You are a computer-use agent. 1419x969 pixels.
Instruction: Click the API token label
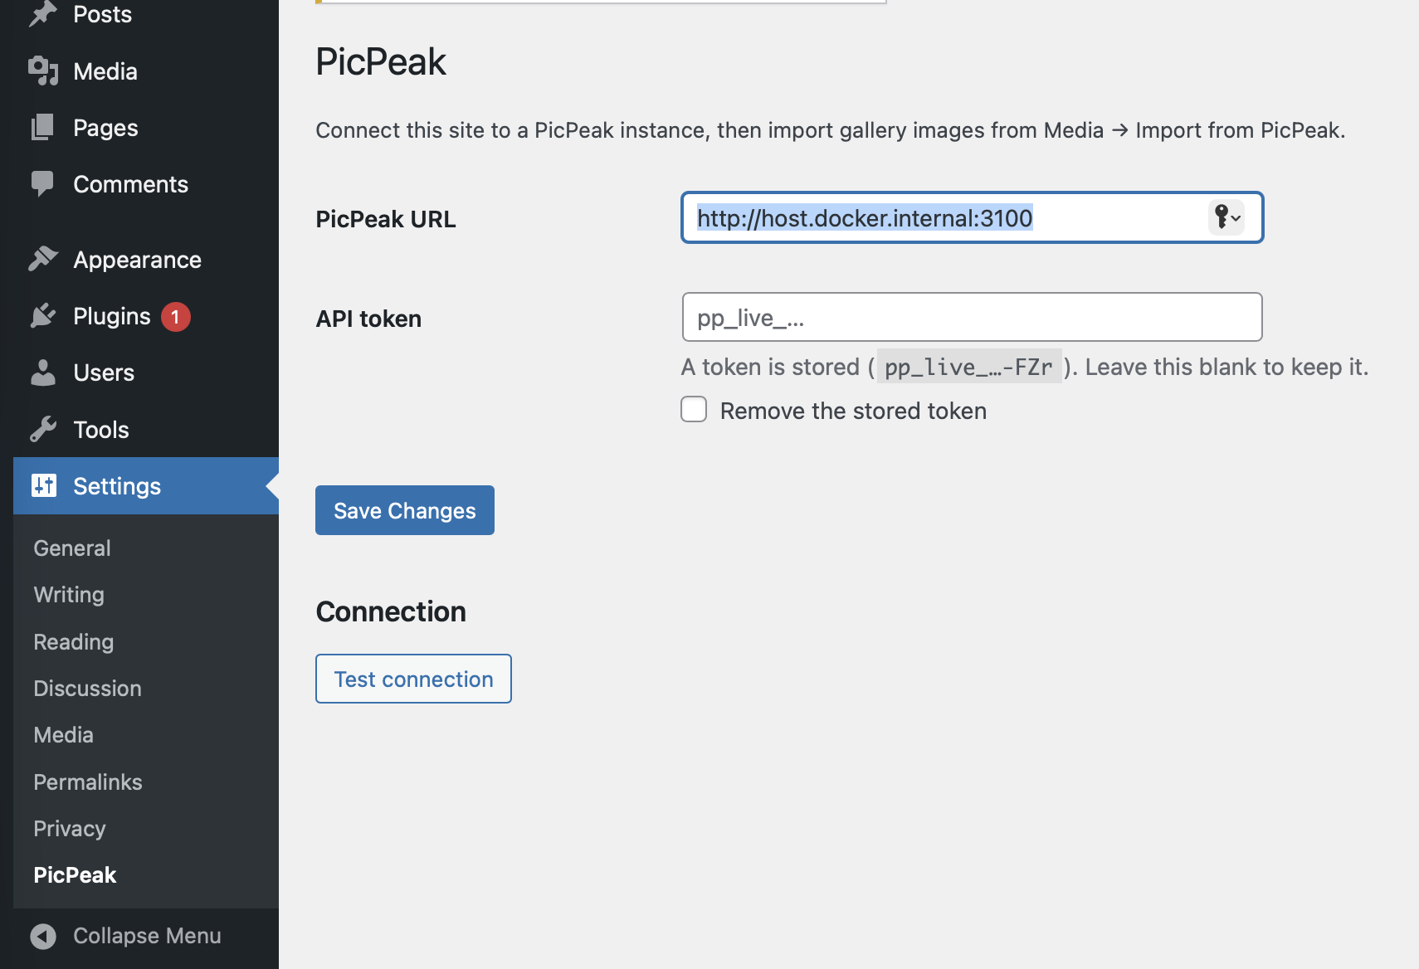pos(368,319)
